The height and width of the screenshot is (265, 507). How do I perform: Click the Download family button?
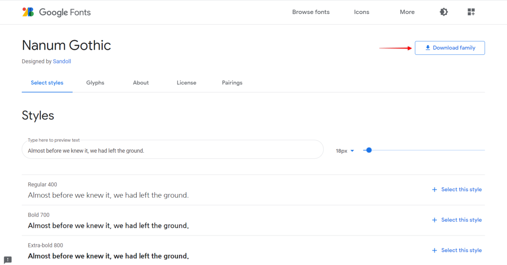450,48
